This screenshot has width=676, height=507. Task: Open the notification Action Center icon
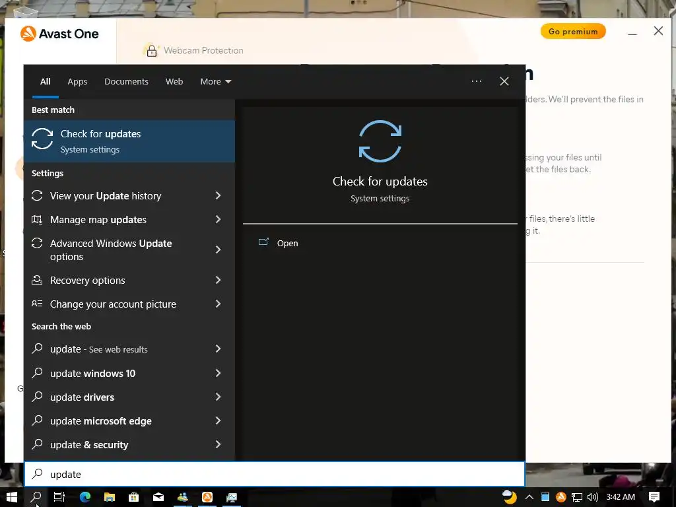coord(654,497)
